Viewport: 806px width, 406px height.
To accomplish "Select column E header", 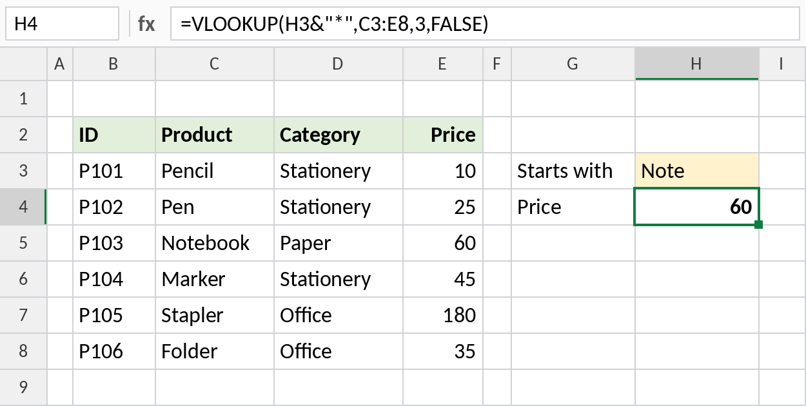I will pos(443,63).
